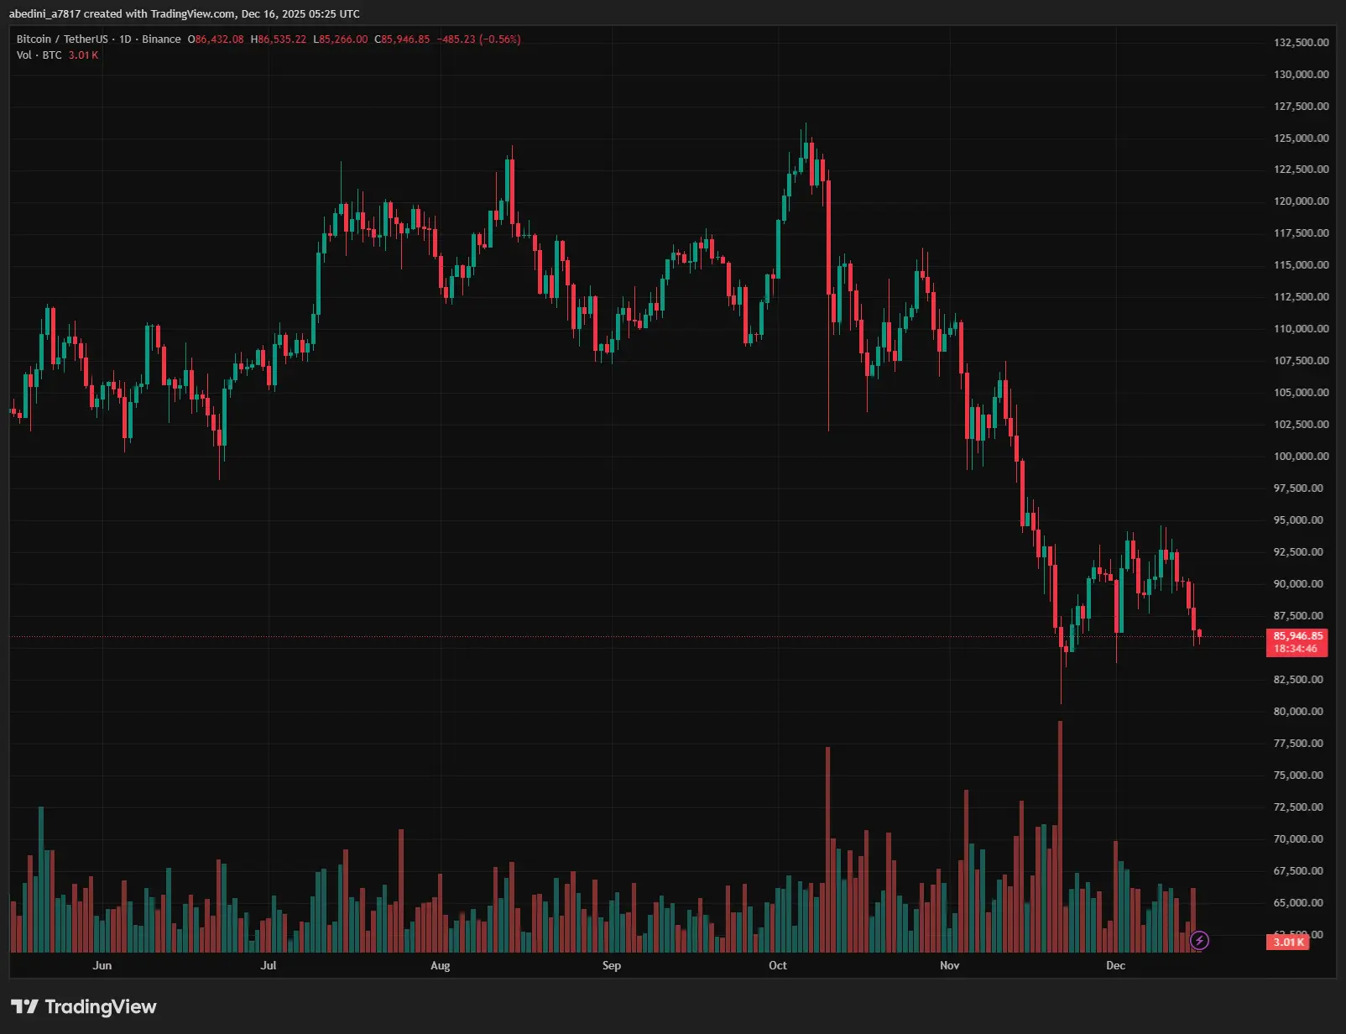Click the red closing price value C85,946.85
1346x1034 pixels.
pos(402,39)
